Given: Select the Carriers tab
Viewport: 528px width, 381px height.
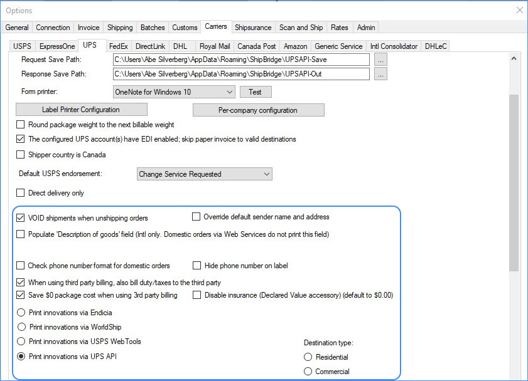Looking at the screenshot, I should coord(216,26).
